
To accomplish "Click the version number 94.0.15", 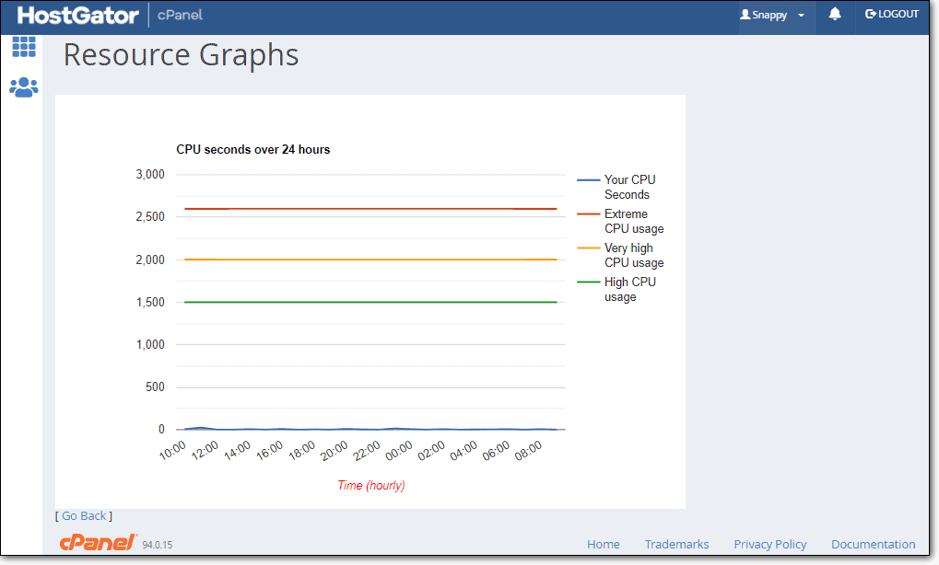I will [158, 545].
